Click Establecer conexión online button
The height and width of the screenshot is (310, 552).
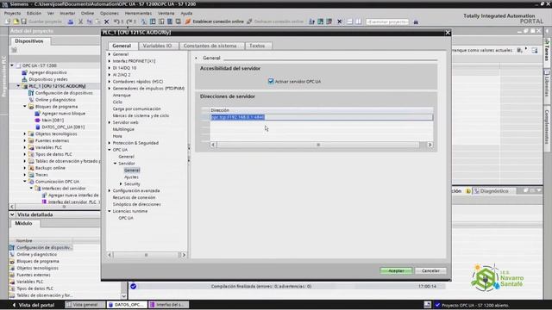coord(215,22)
